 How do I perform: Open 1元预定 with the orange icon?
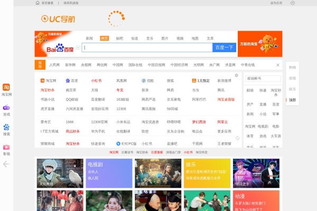tap(201, 81)
